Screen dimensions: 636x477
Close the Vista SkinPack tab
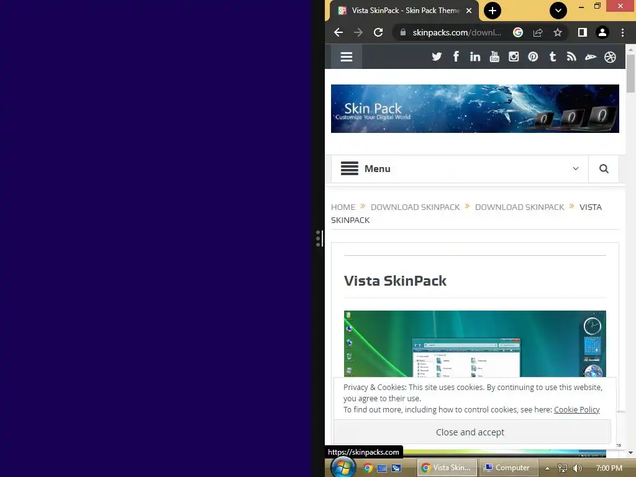469,11
